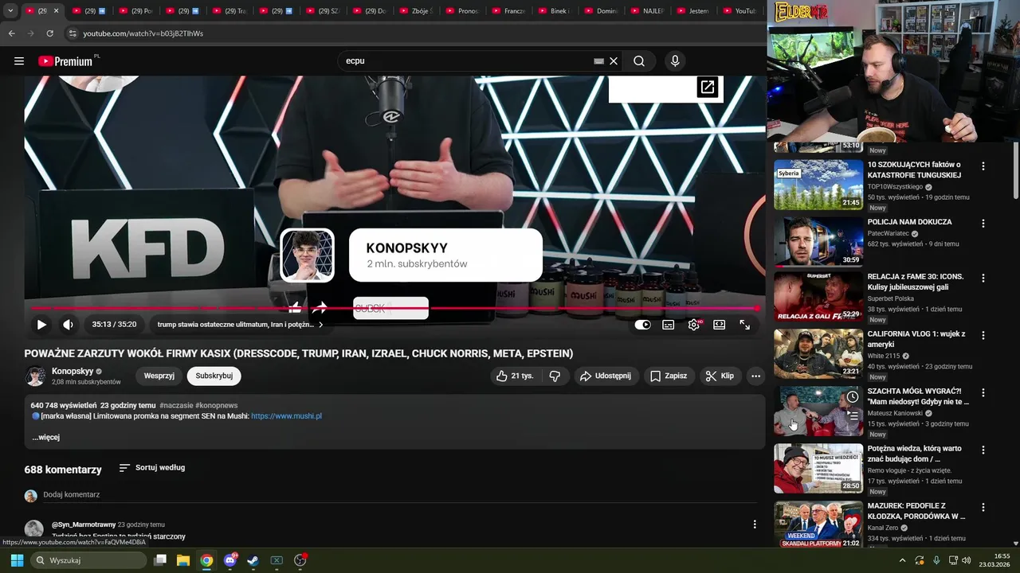Open Steam from the taskbar
The width and height of the screenshot is (1020, 573).
coord(253,560)
